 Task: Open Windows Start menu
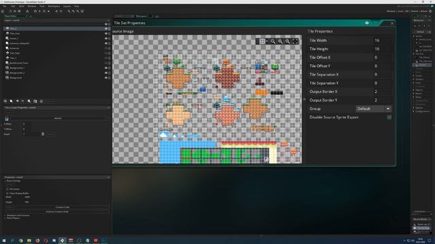(4, 241)
